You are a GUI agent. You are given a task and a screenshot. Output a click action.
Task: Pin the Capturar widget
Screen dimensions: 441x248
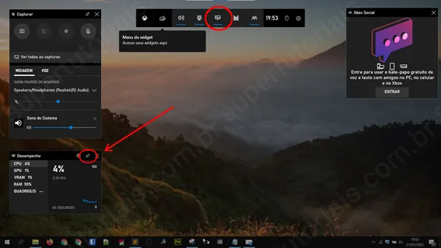(x=88, y=14)
